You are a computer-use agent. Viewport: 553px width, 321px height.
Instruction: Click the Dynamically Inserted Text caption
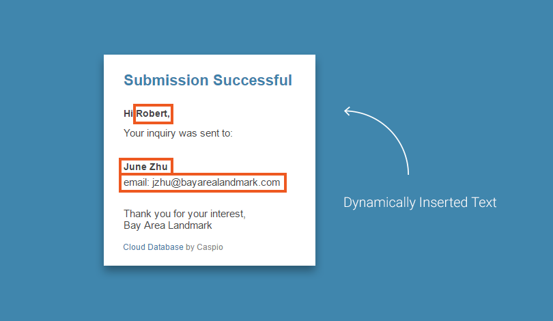[420, 202]
